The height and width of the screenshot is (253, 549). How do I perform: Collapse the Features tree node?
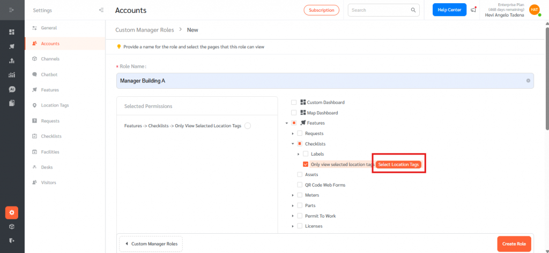287,124
